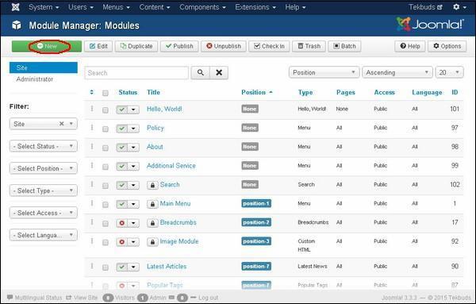
Task: Toggle status check of Additional Service
Action: [x=122, y=166]
